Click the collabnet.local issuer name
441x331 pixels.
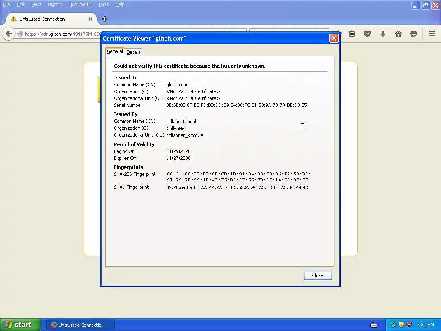181,121
